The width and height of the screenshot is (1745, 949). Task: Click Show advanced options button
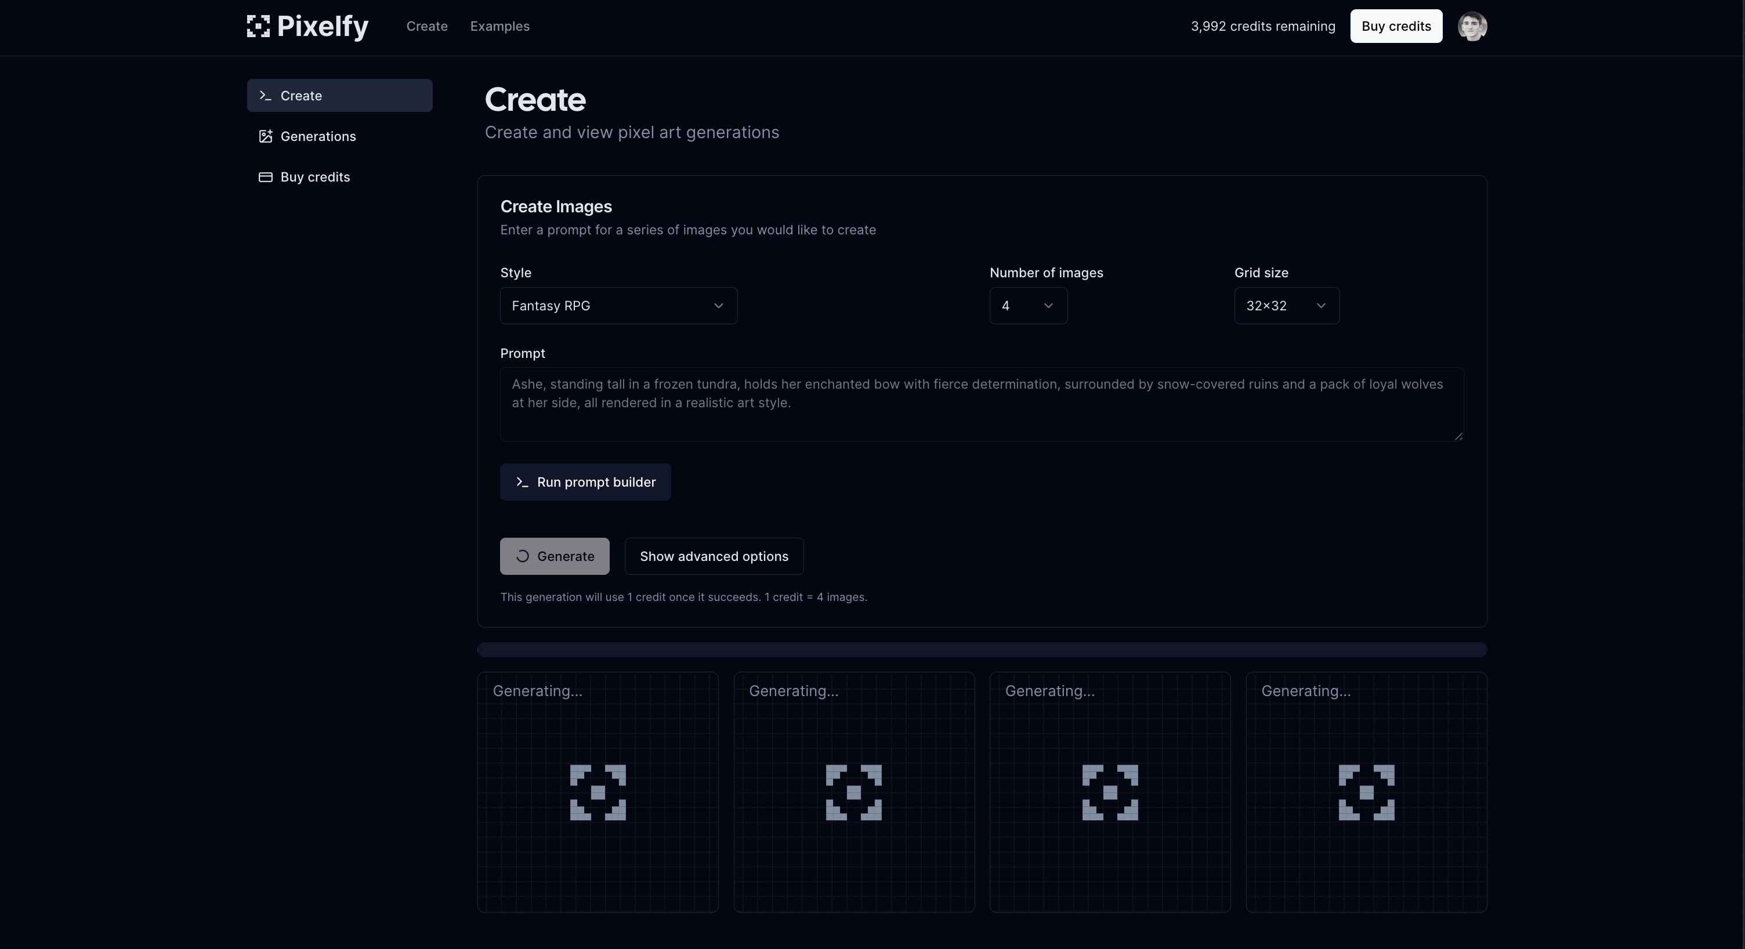tap(714, 556)
